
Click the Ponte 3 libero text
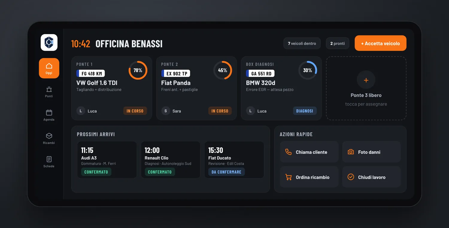tap(366, 95)
